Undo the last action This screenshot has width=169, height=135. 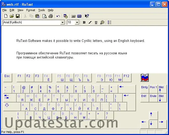click(58, 16)
